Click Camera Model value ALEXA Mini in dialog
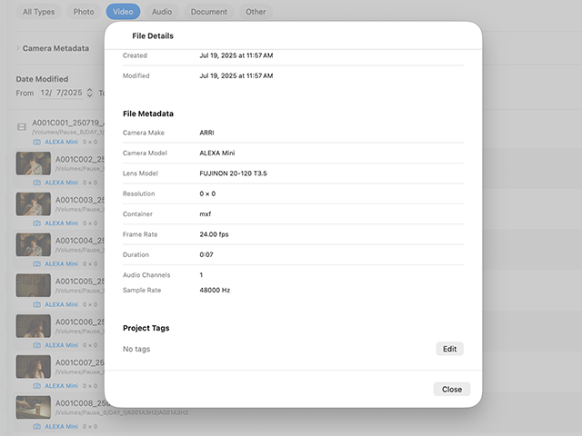 coord(217,154)
